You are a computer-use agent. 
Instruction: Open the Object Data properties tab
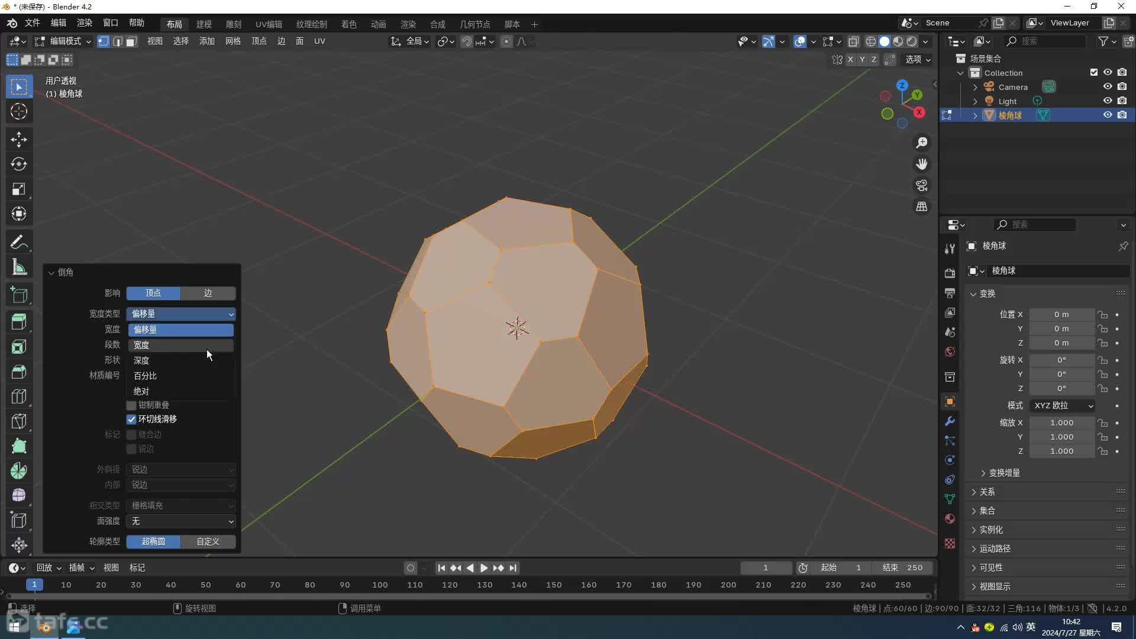pyautogui.click(x=950, y=499)
